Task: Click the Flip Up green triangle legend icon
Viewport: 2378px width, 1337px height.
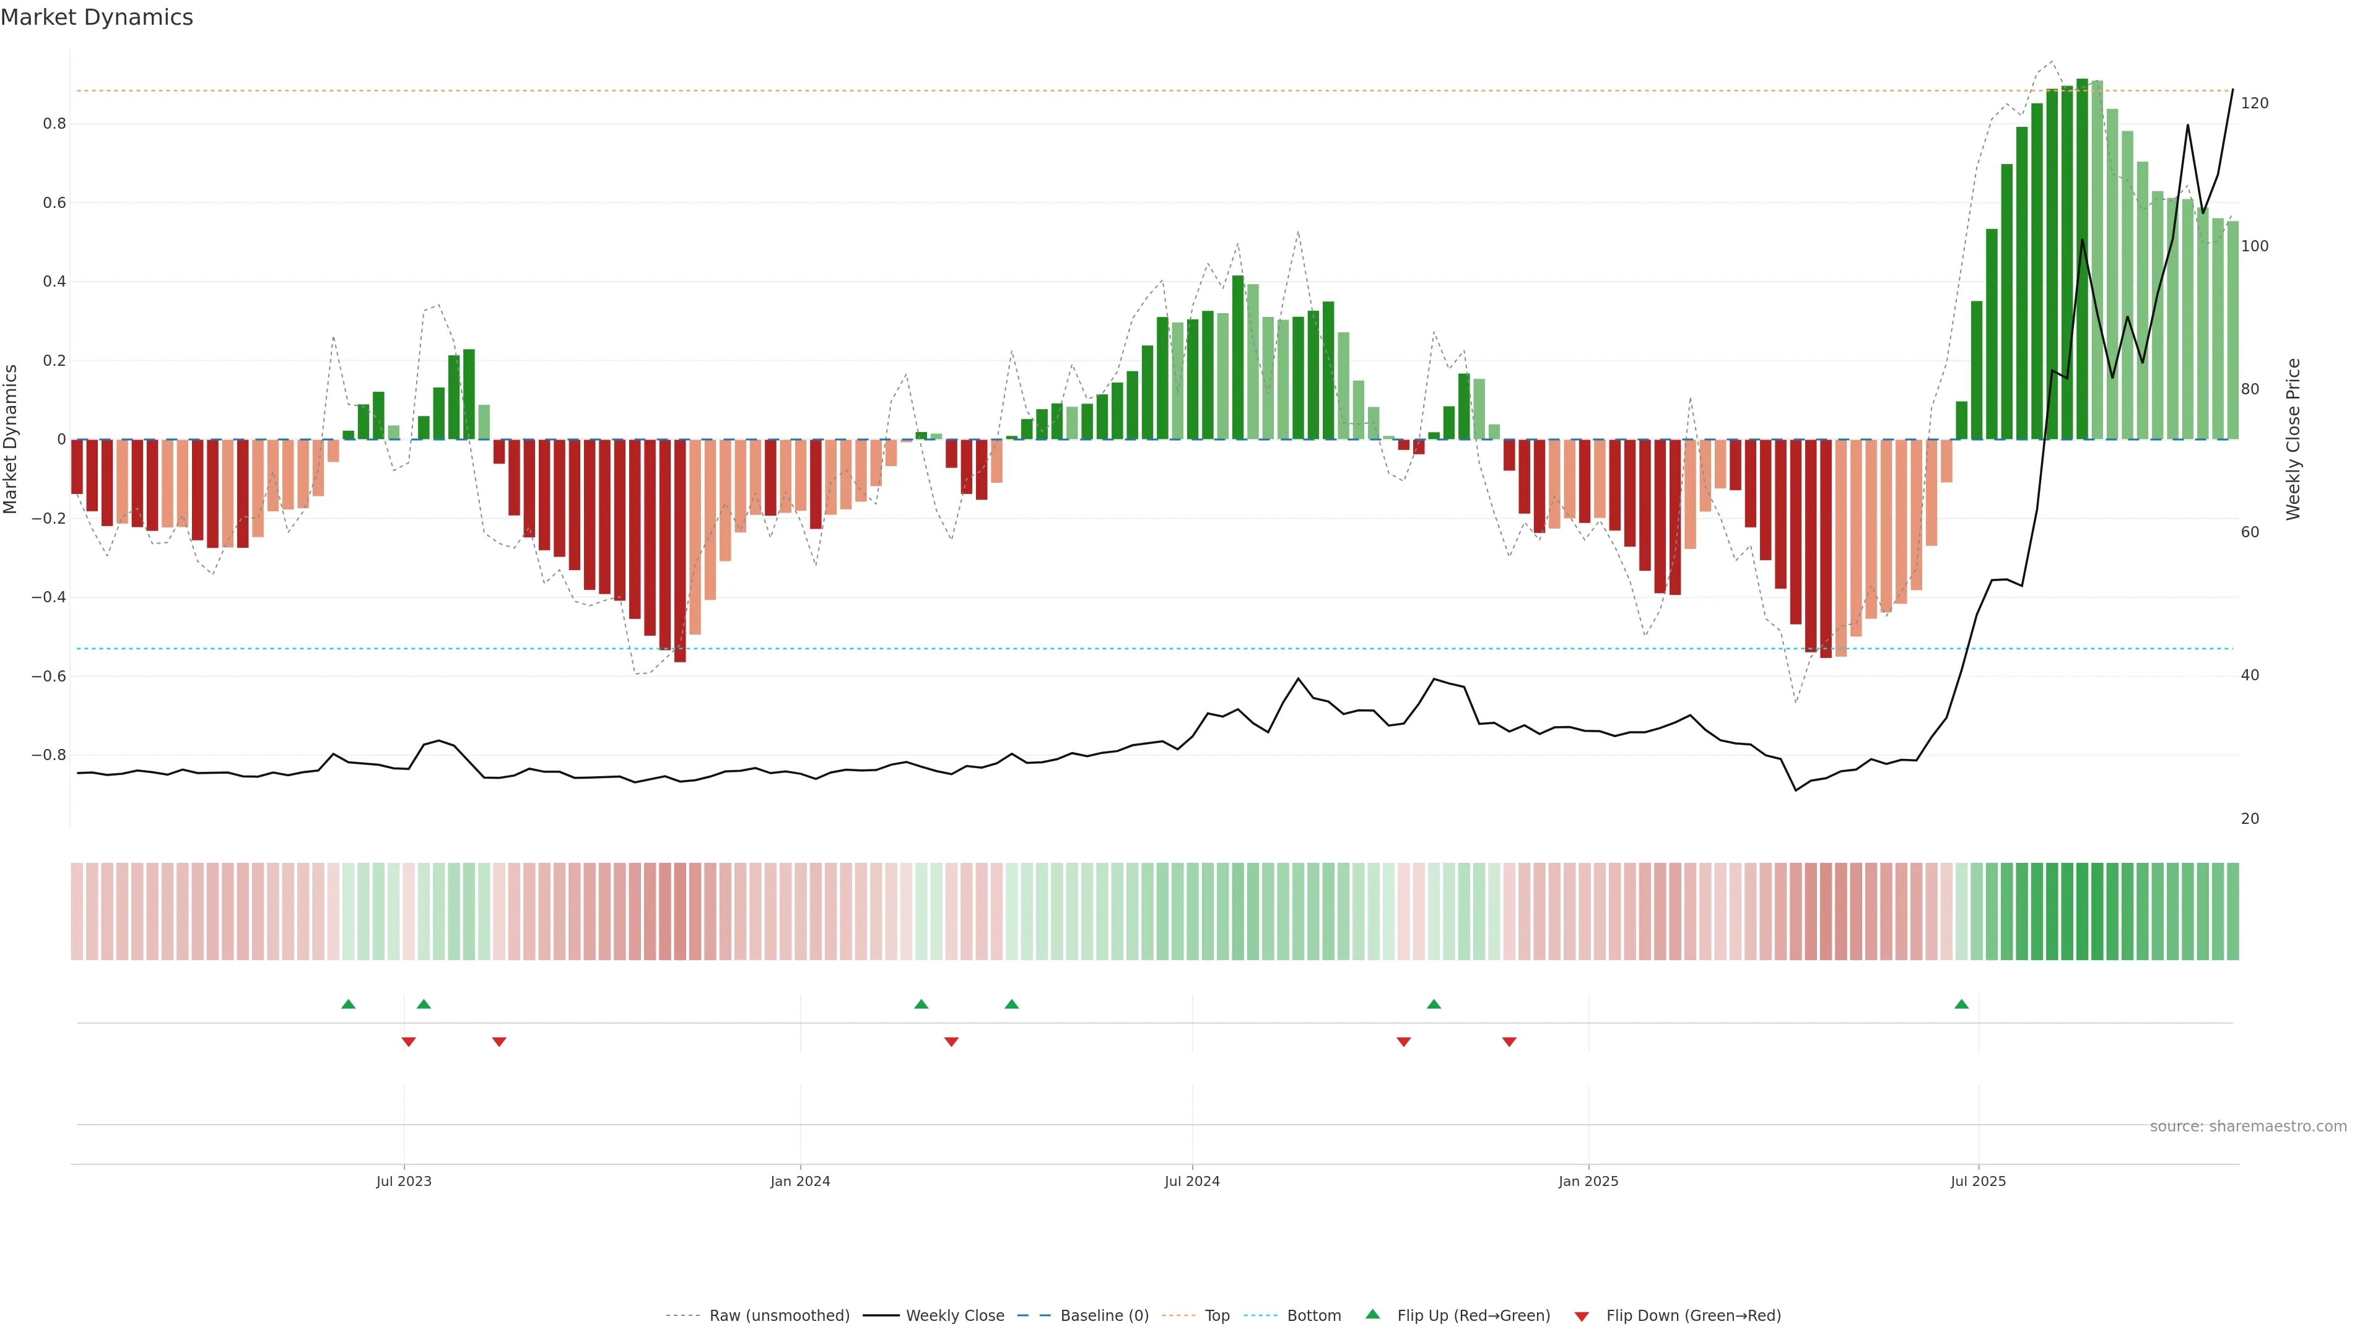Action: point(1373,1314)
